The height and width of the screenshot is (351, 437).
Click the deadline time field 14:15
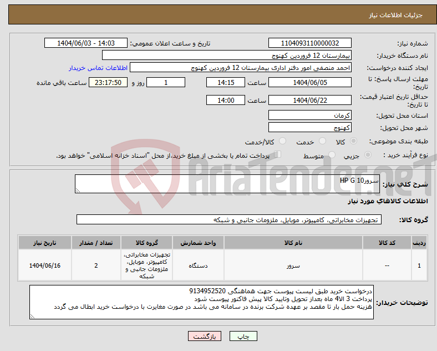[226, 83]
